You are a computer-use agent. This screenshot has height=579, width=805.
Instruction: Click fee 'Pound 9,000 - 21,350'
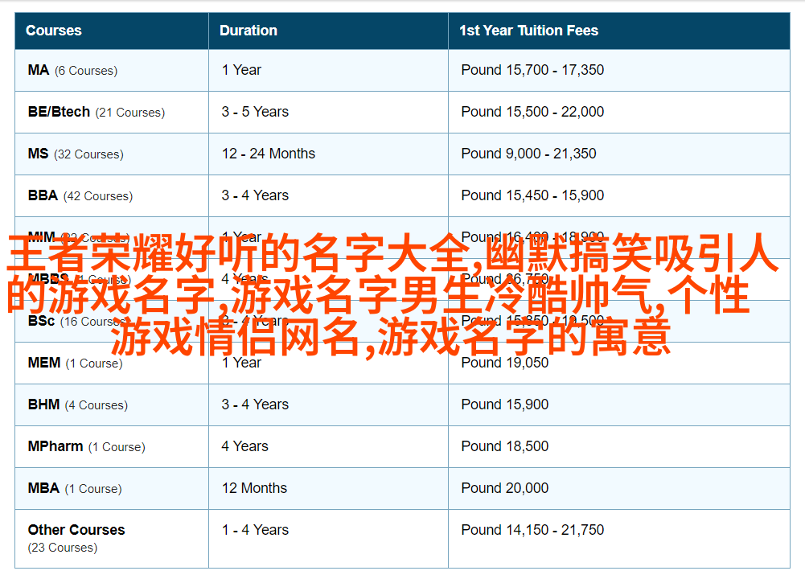pos(529,154)
